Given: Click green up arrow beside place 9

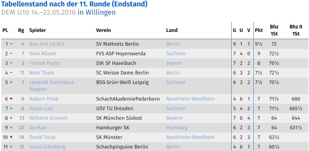Looking at the screenshot, I should point(11,127).
